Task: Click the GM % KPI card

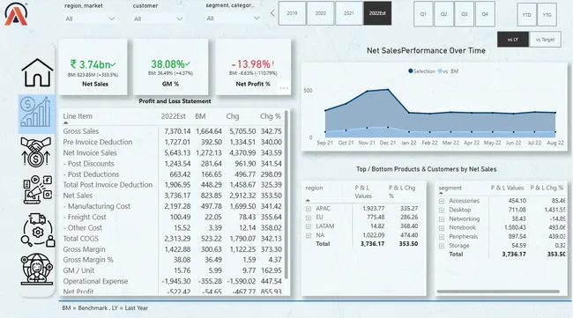Action: pos(171,67)
